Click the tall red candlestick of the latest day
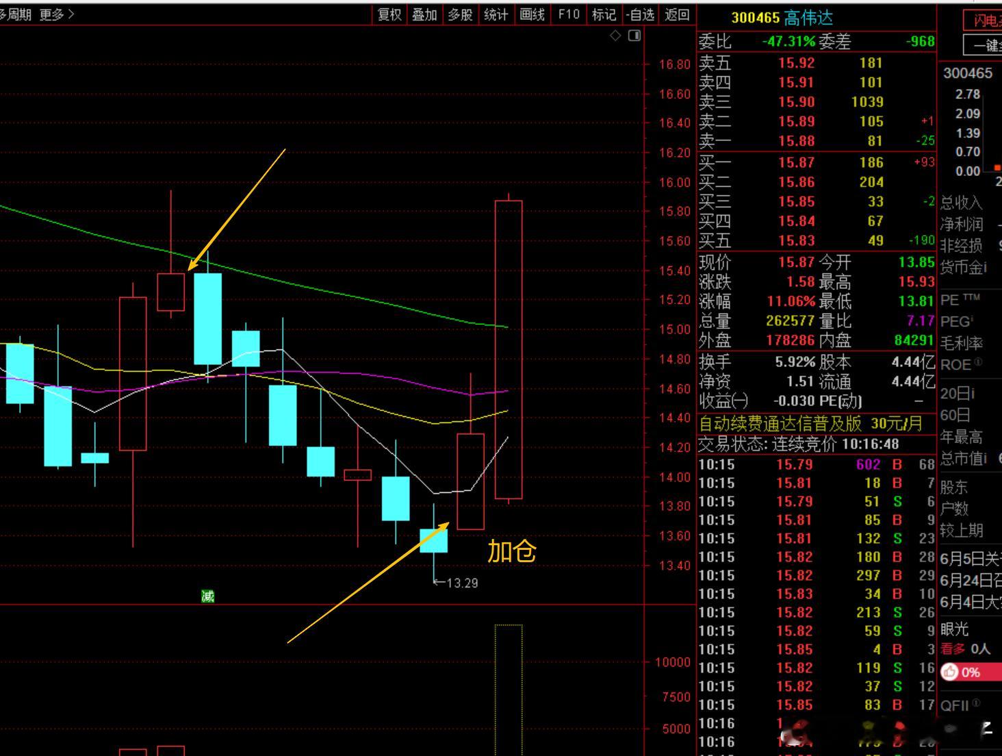Screen dimensions: 1002x756 pyautogui.click(x=509, y=349)
